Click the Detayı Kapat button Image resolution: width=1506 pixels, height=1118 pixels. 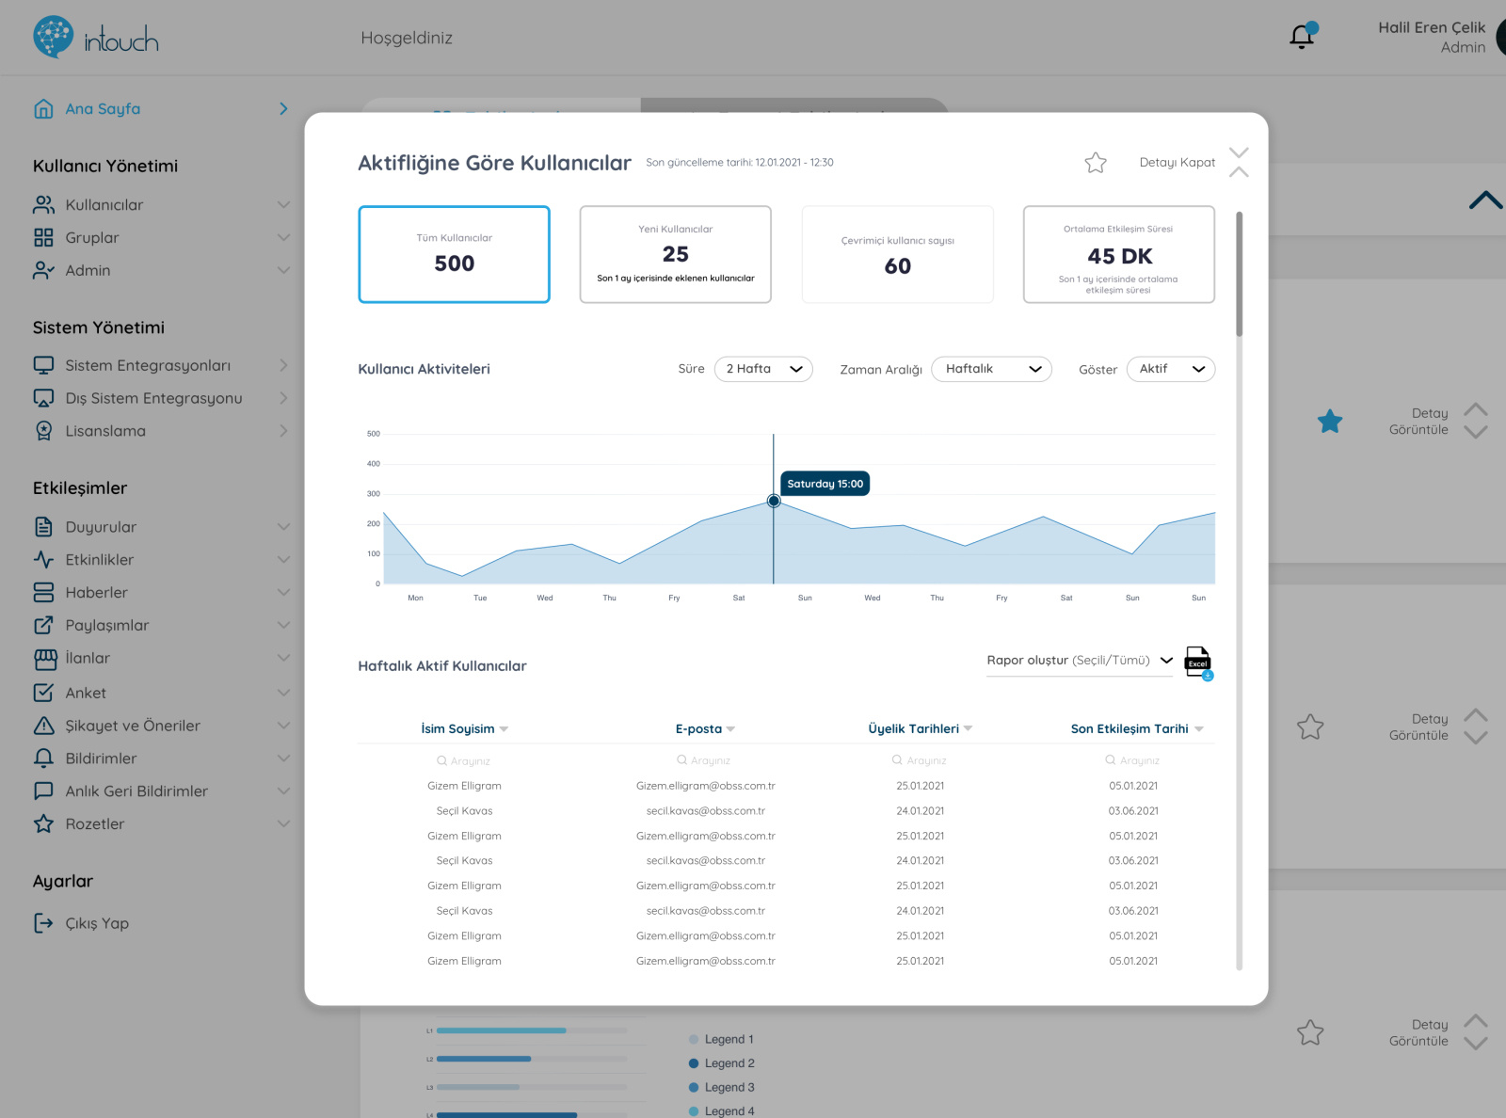1177,162
